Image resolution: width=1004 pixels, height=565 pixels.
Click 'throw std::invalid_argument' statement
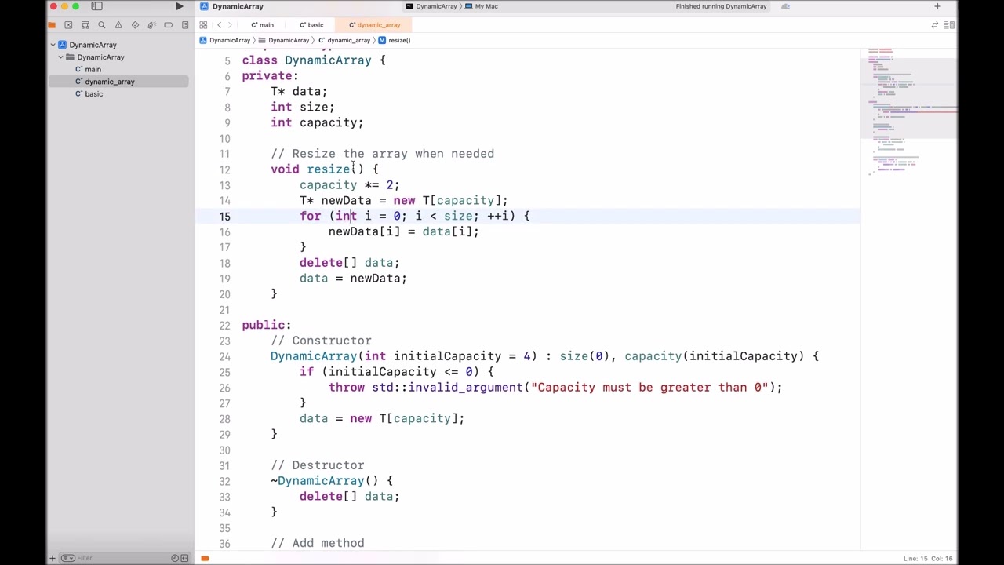[x=555, y=388]
